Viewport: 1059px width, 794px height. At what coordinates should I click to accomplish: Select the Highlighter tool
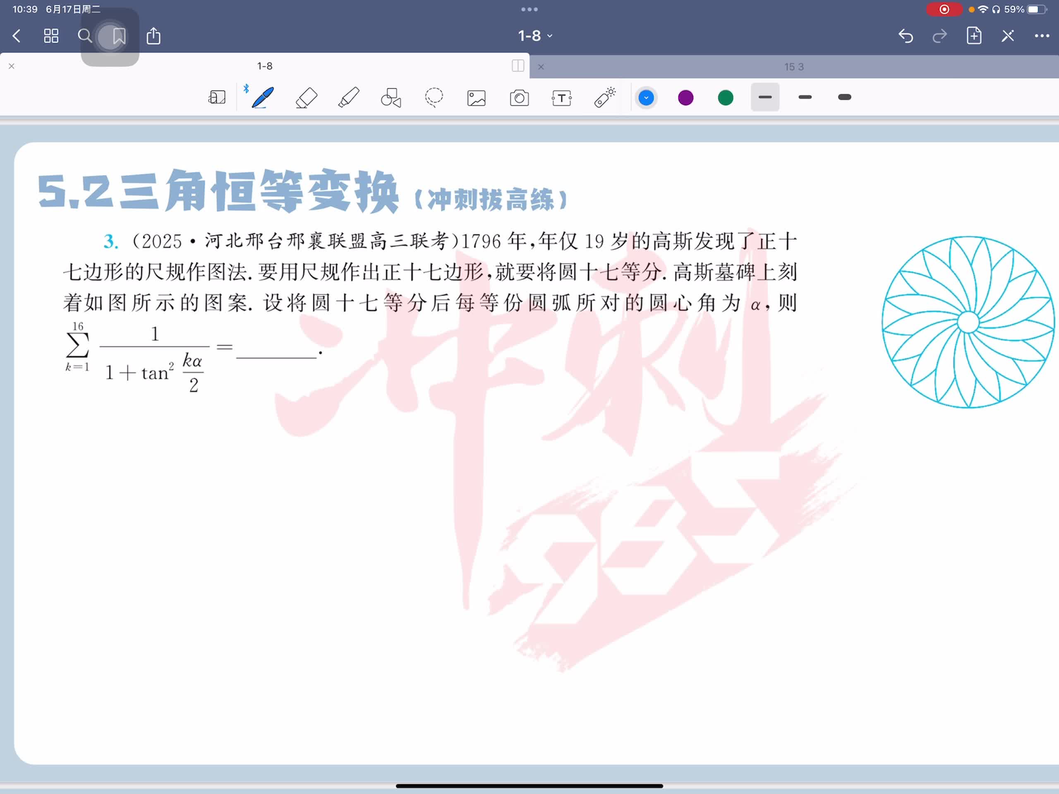pos(349,98)
